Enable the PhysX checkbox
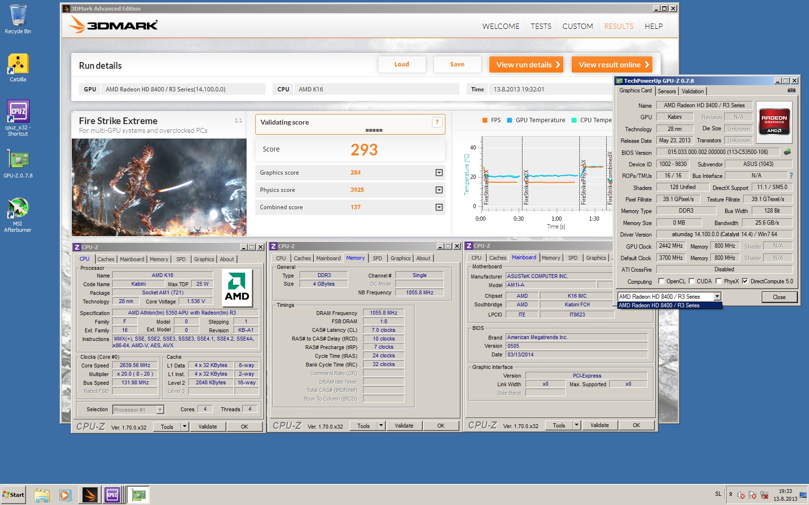The width and height of the screenshot is (809, 505). [x=718, y=281]
